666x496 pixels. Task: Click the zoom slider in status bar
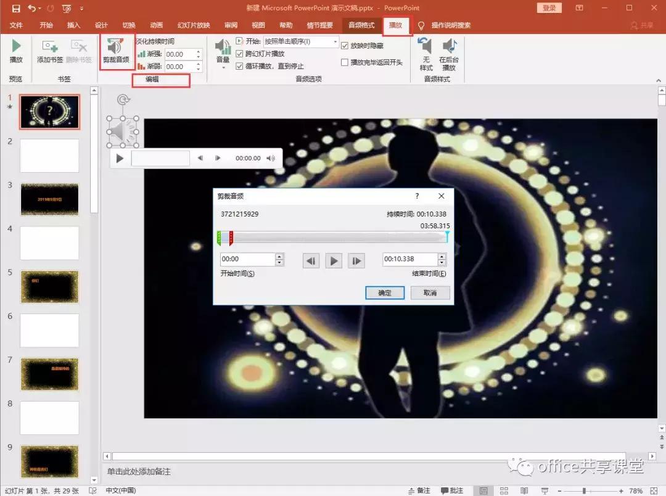[x=590, y=491]
